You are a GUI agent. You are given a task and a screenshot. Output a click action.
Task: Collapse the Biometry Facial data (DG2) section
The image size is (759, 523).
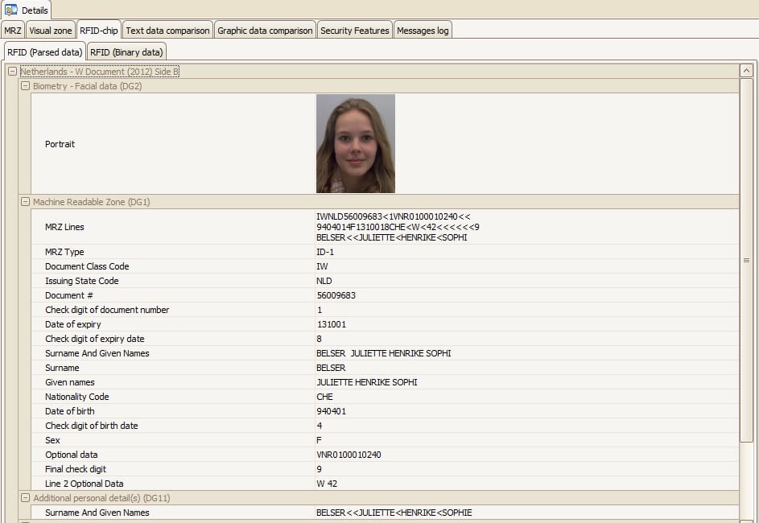click(x=25, y=86)
